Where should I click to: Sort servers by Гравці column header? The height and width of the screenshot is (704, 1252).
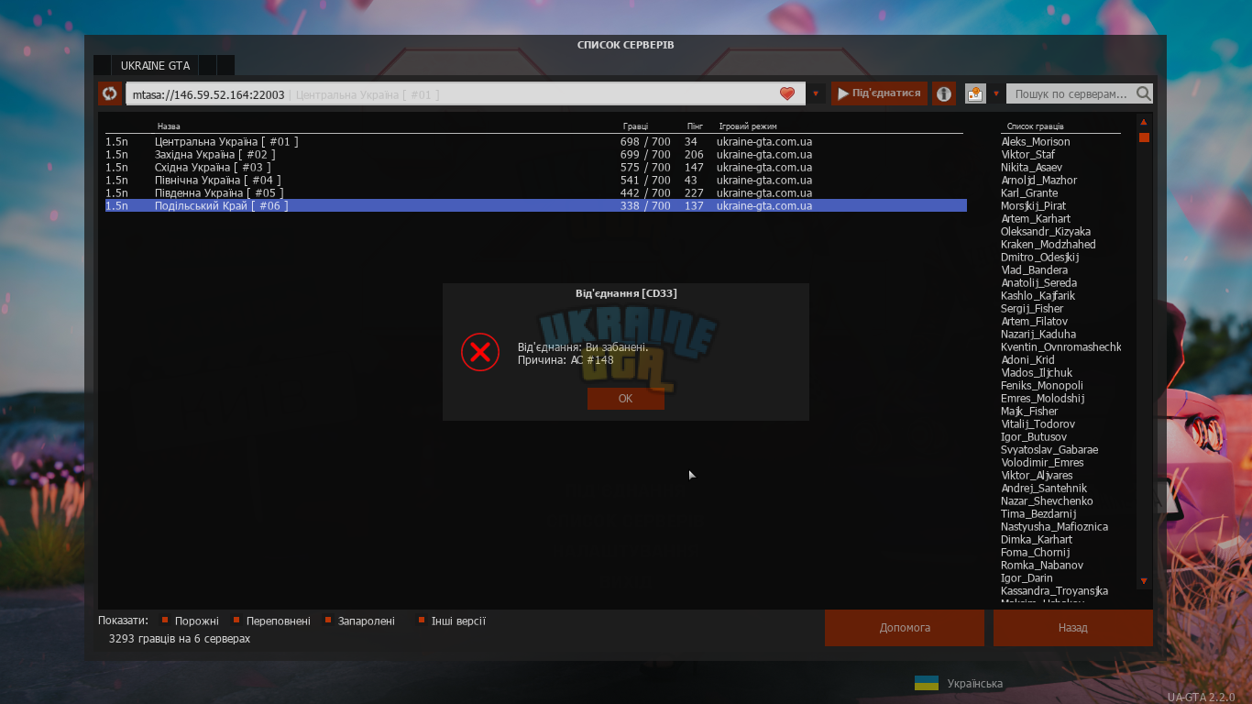tap(636, 126)
